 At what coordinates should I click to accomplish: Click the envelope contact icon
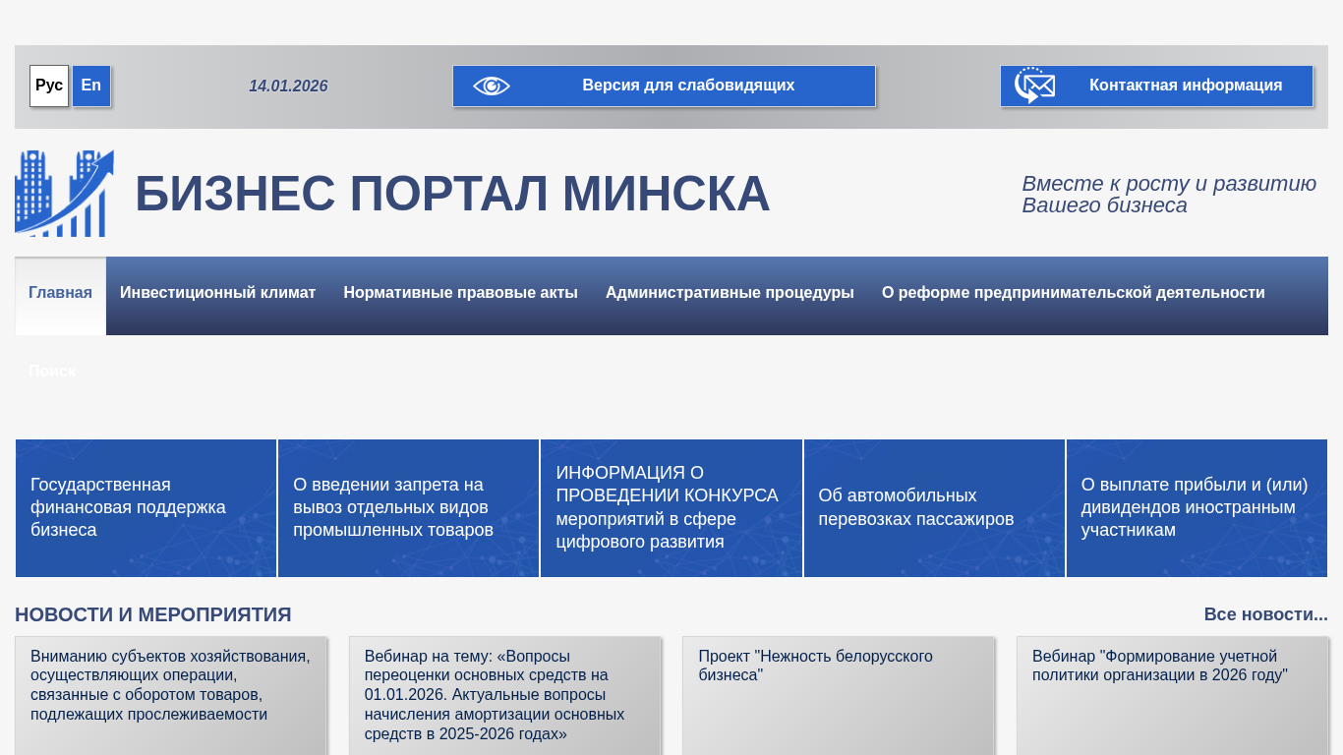1034,87
